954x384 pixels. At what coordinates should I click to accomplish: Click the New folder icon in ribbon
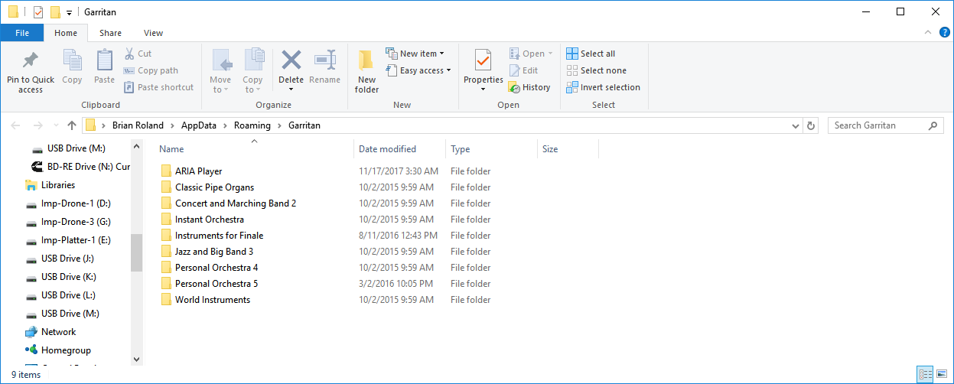(x=366, y=61)
